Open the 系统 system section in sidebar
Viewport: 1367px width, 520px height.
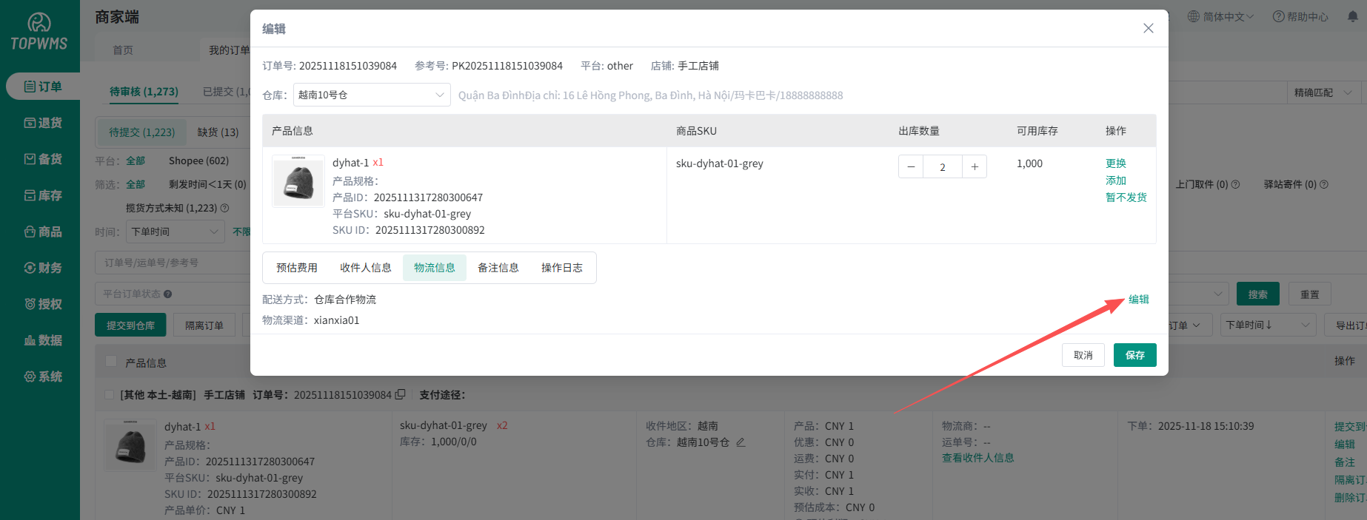[x=43, y=377]
